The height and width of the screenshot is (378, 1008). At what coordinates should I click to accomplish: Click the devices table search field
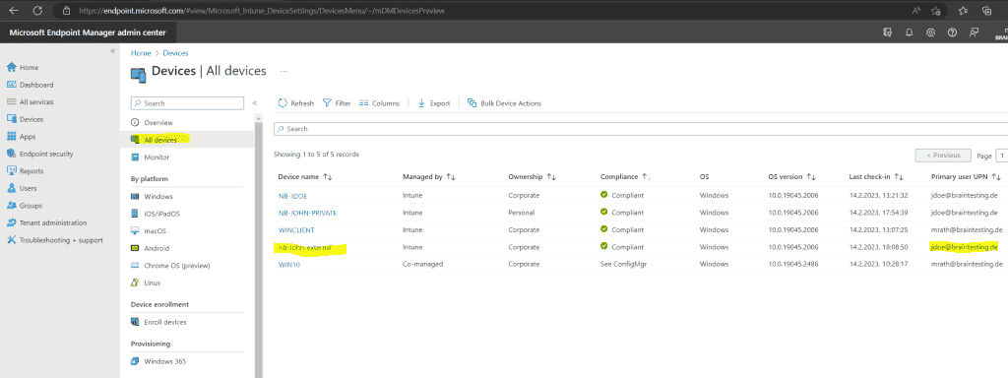tap(640, 129)
